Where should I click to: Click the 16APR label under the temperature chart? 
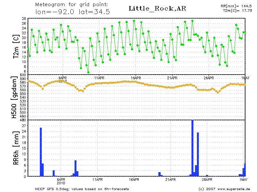(136, 78)
